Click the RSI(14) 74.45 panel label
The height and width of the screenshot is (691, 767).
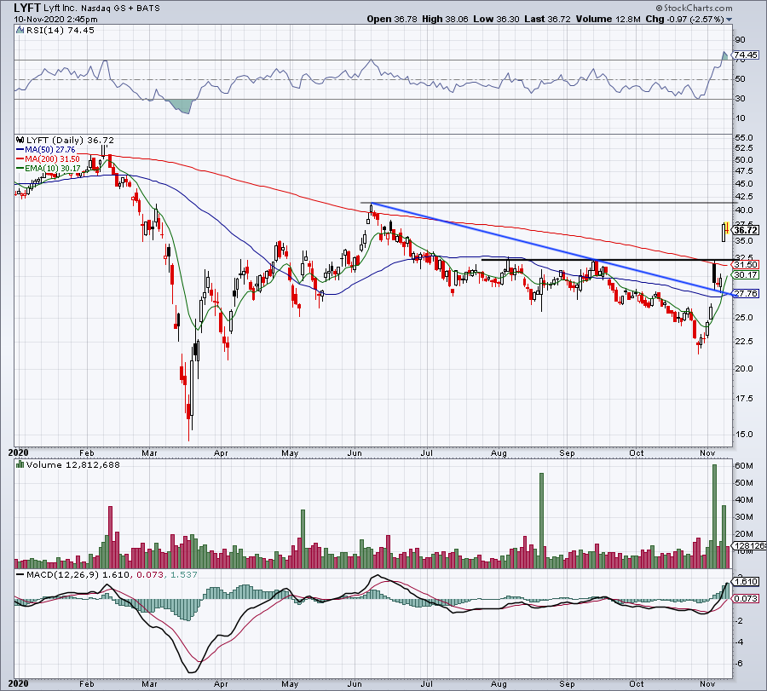pyautogui.click(x=59, y=31)
